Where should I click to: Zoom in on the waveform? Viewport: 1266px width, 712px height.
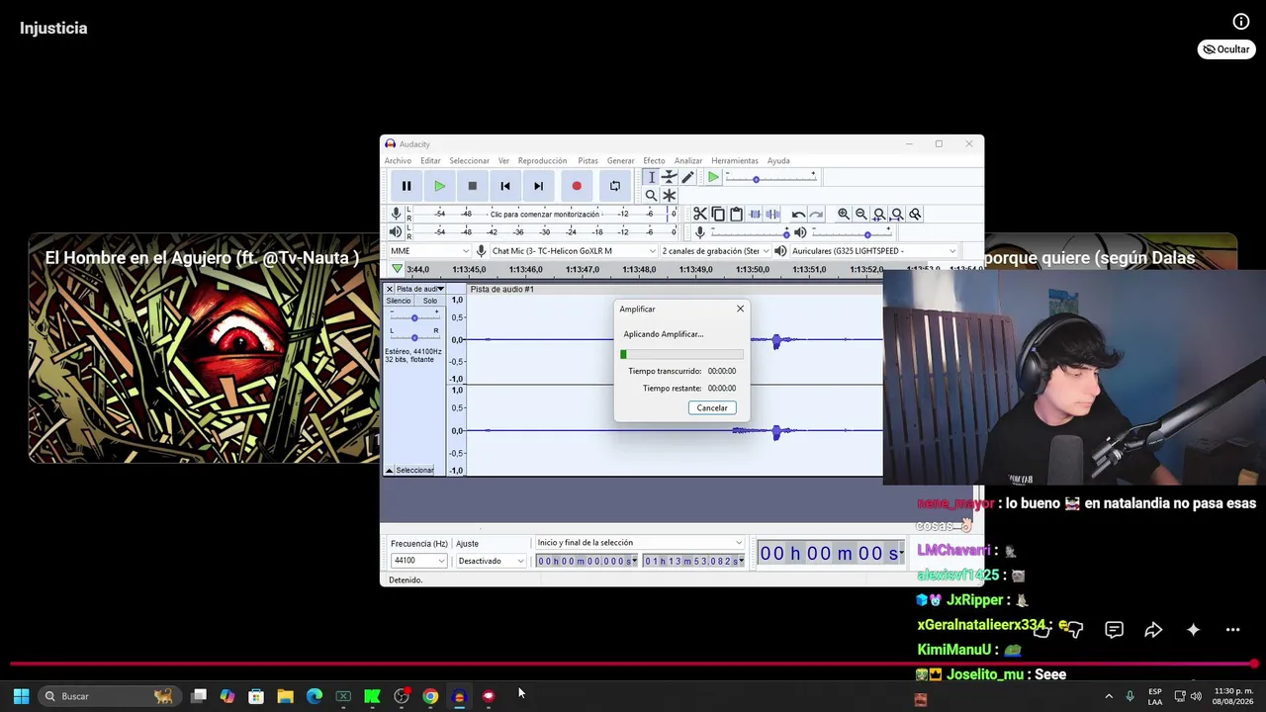tap(844, 214)
